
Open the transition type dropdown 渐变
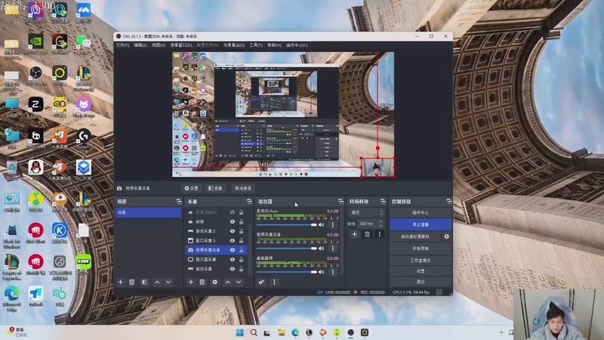[366, 212]
